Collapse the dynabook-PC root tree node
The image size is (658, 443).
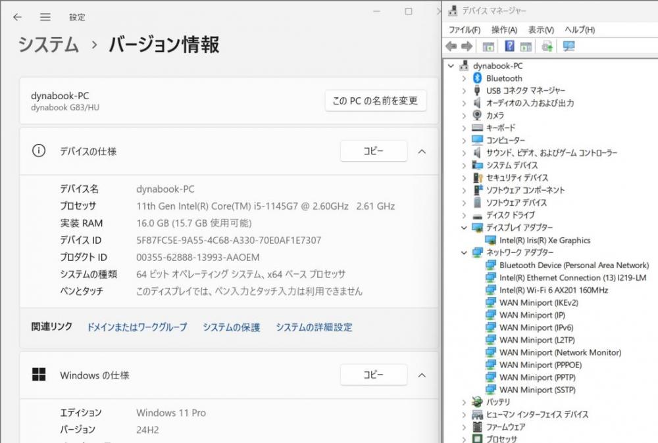point(451,66)
